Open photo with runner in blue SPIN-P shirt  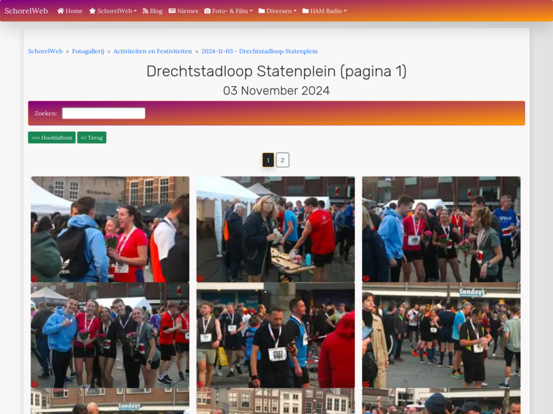(441, 229)
